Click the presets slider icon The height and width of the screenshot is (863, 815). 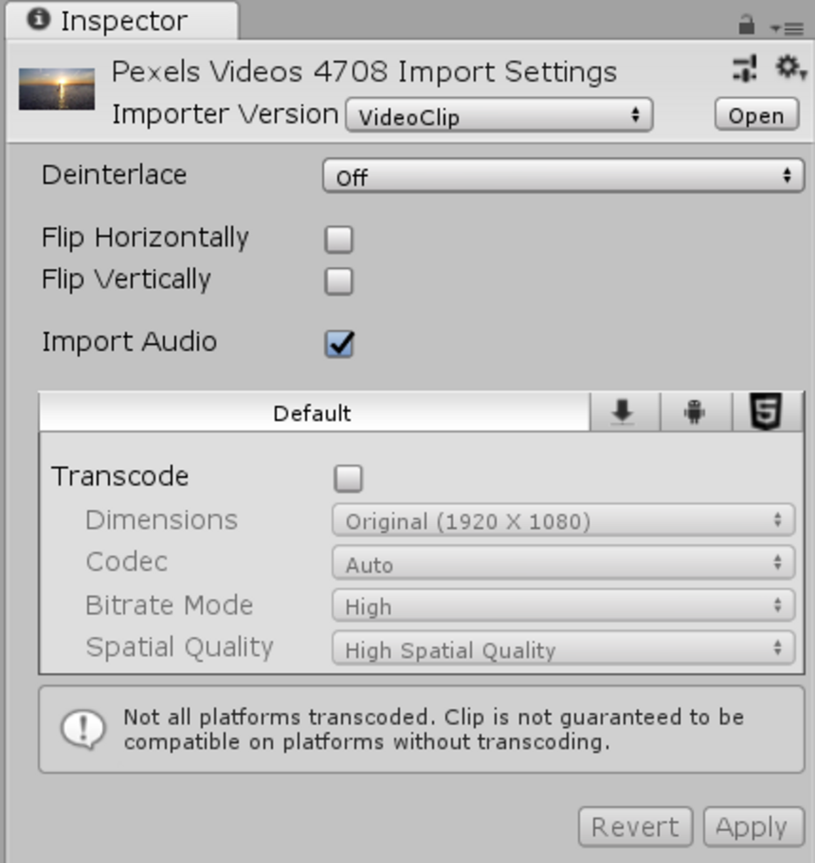pos(745,69)
